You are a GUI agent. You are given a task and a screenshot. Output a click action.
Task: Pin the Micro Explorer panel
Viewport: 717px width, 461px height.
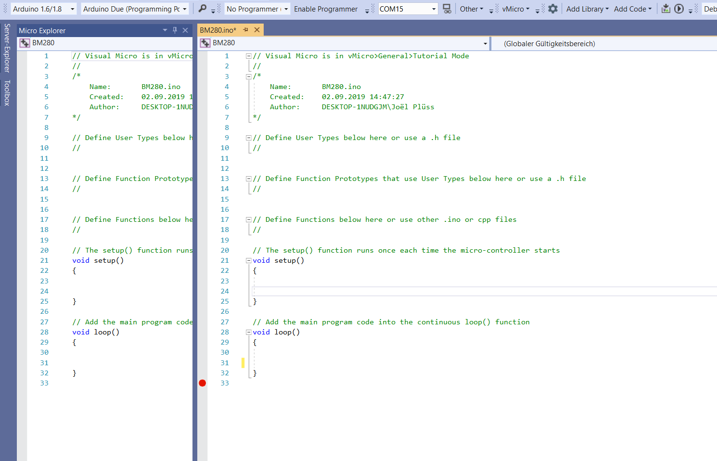coord(175,30)
